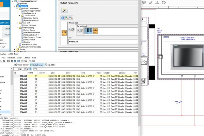Image resolution: width=204 pixels, height=136 pixels.
Task: Select the signature pen tool in PDF toolbar
Action: 157,2
